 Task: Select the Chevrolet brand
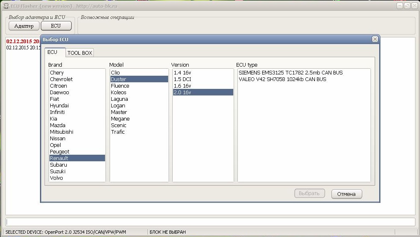pos(77,79)
